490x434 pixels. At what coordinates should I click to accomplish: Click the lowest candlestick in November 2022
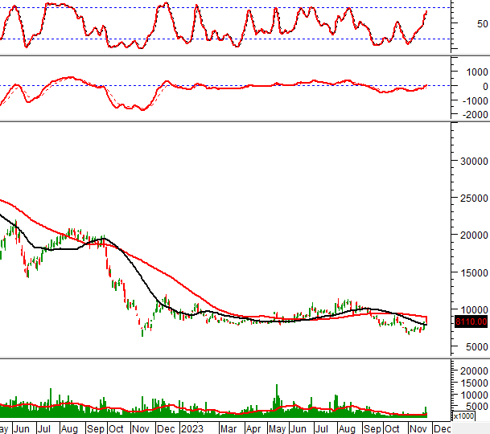point(142,330)
